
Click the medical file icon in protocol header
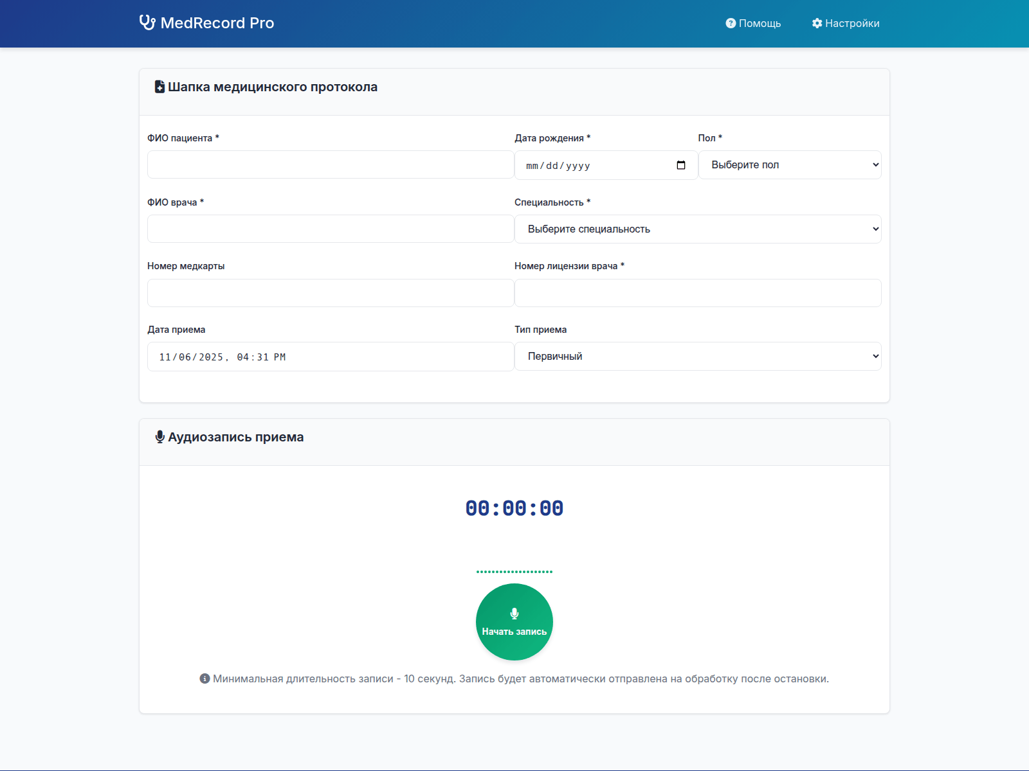point(159,87)
